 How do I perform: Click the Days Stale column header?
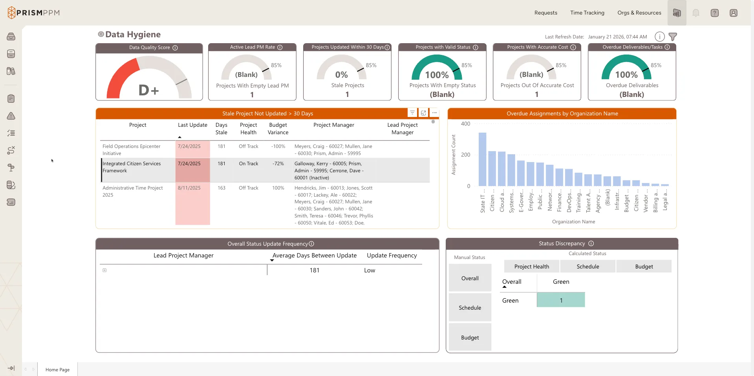pos(221,129)
